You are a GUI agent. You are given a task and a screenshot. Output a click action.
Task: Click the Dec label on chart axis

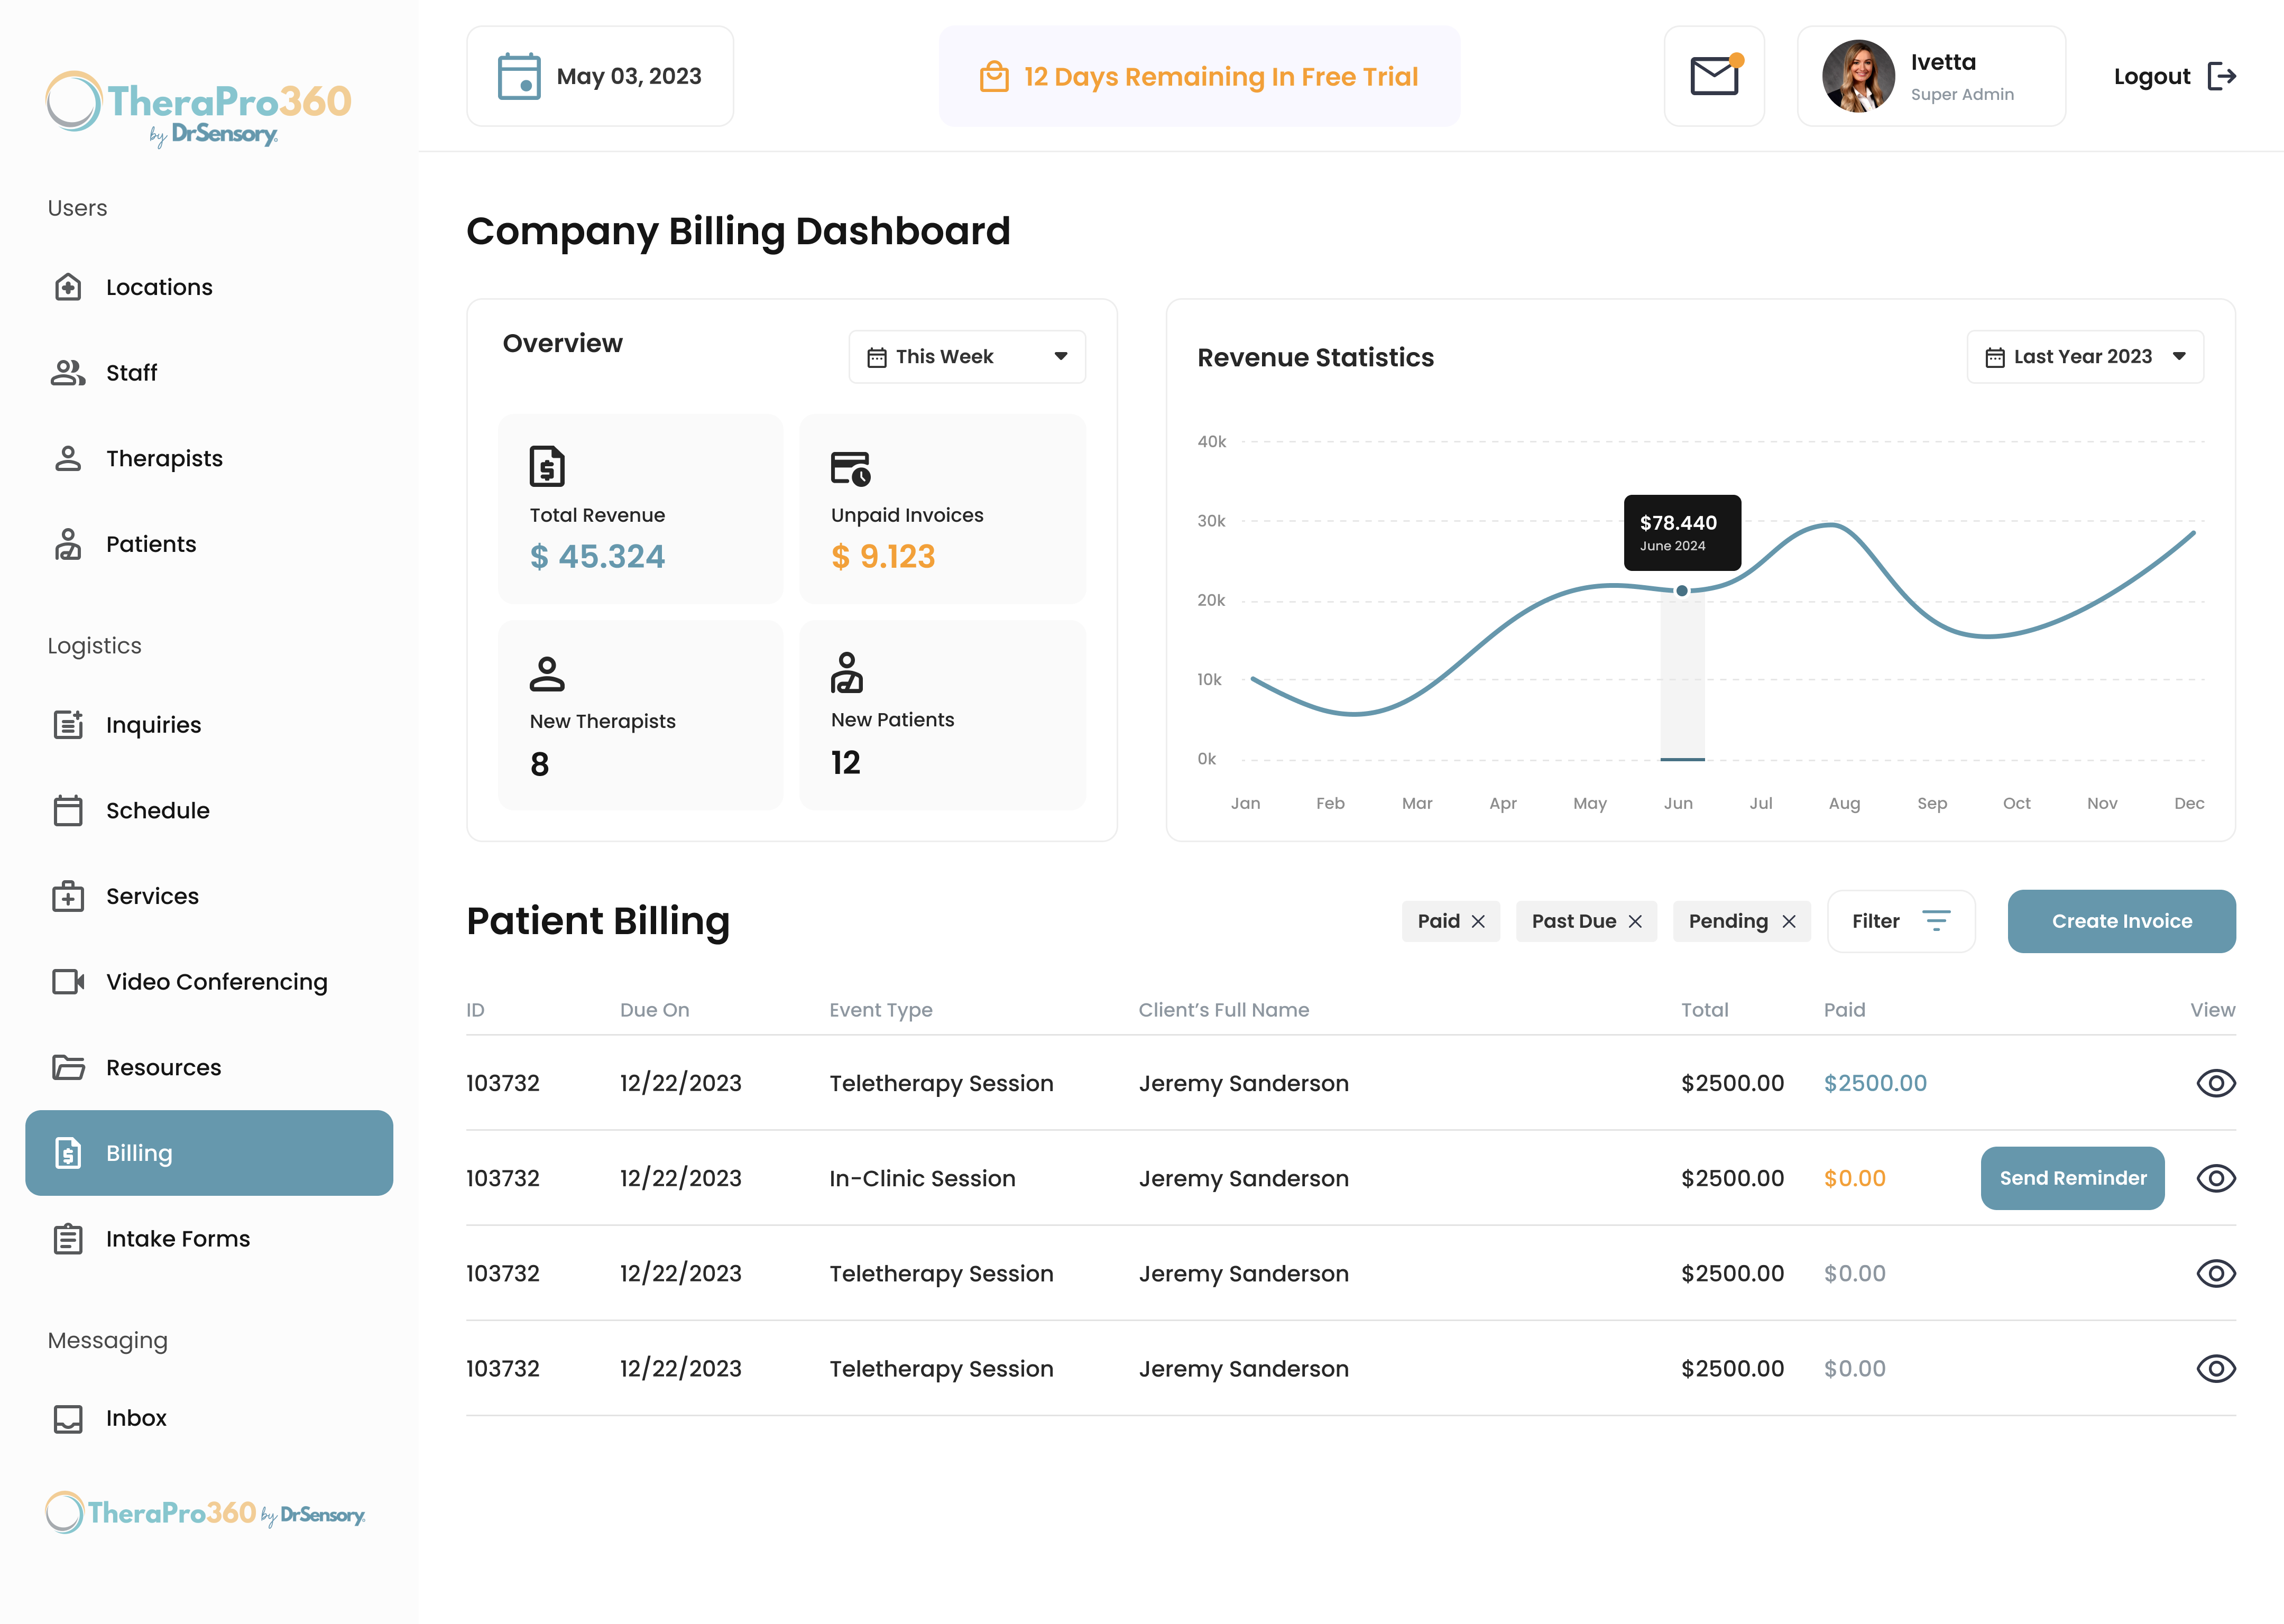[2188, 803]
